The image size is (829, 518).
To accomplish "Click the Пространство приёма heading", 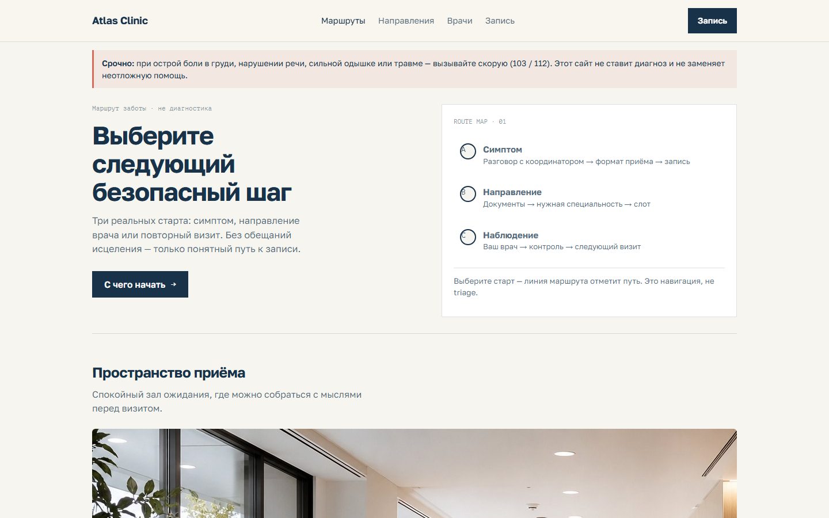I will click(169, 373).
